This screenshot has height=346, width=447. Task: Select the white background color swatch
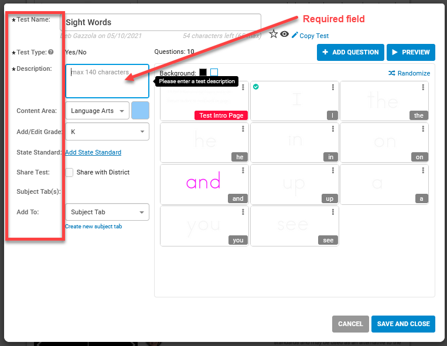214,73
